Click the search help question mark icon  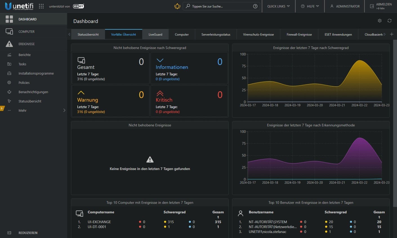pos(255,6)
